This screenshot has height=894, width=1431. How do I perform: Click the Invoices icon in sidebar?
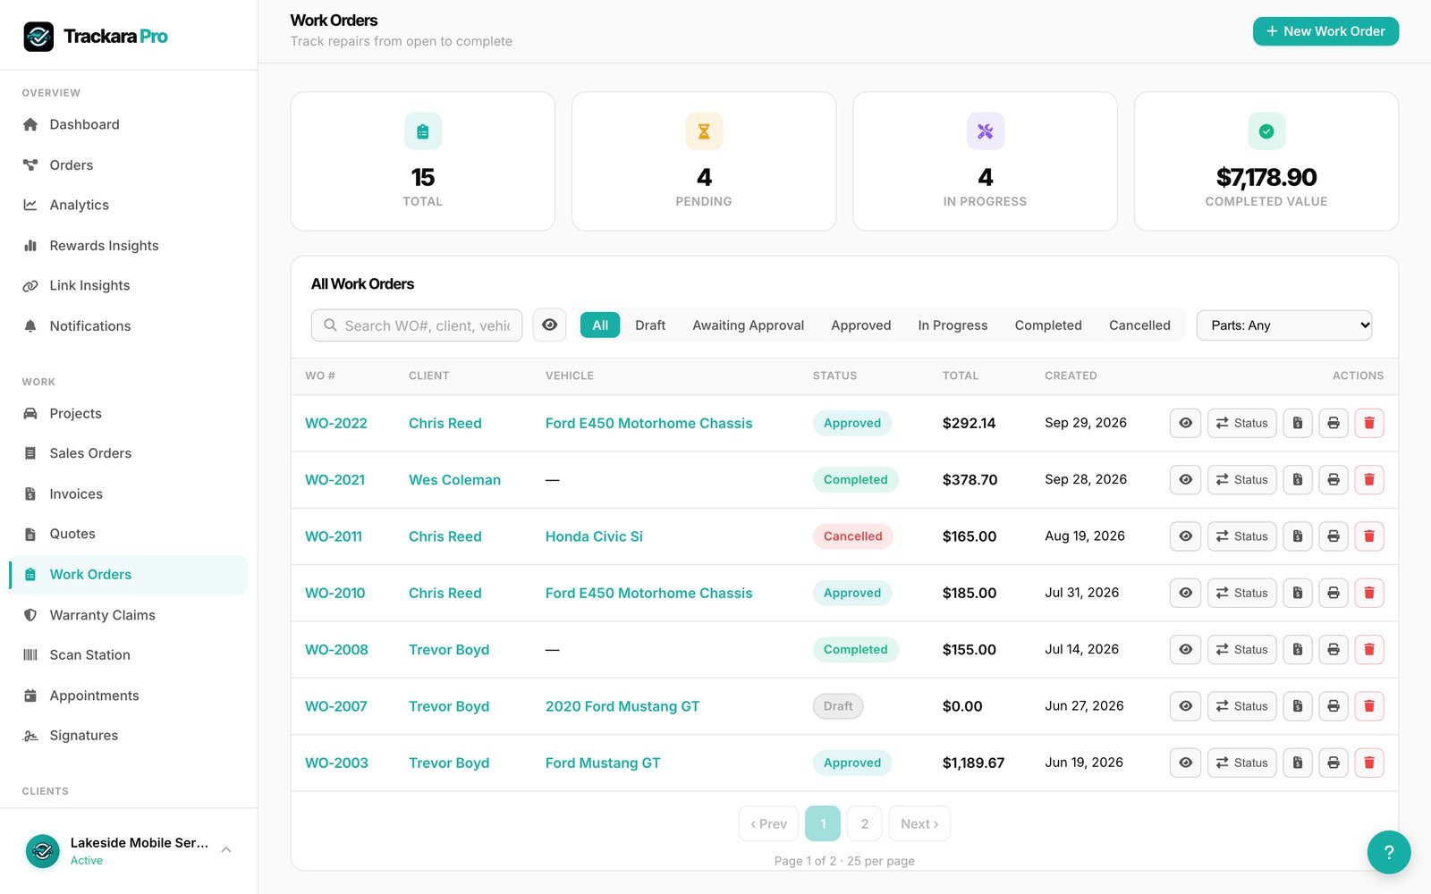pyautogui.click(x=30, y=493)
